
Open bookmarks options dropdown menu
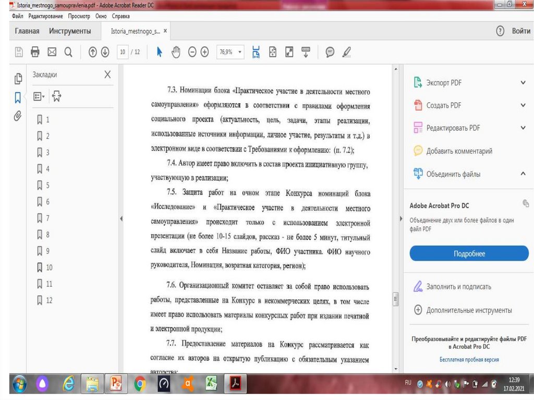point(39,96)
